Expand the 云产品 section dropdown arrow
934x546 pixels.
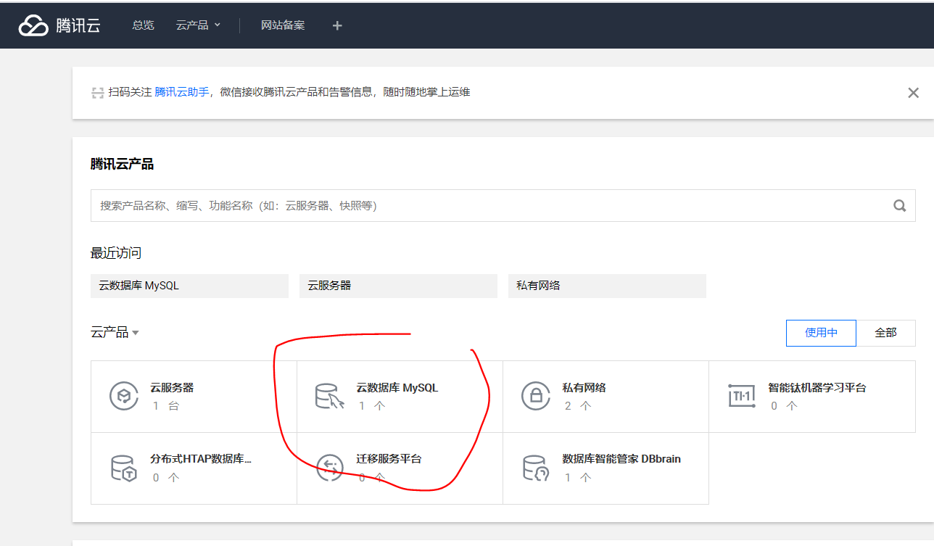(136, 333)
